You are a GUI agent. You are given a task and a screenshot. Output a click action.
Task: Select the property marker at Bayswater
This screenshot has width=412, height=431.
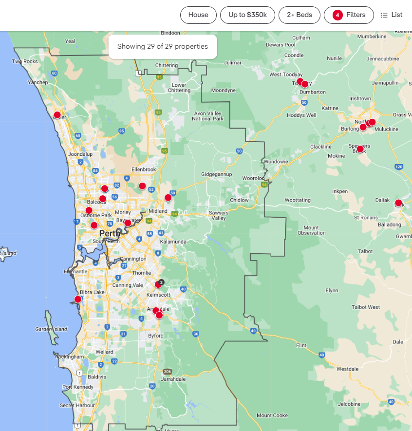click(128, 223)
